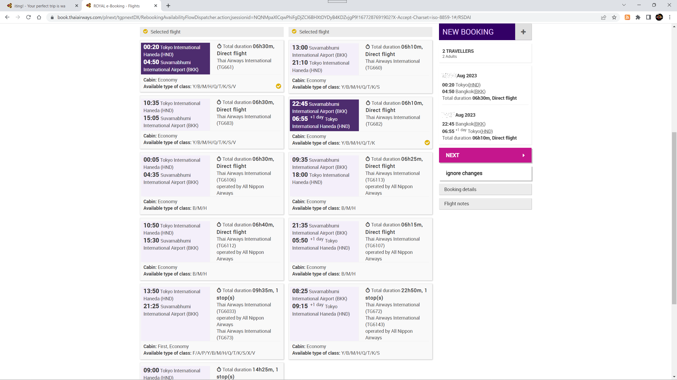677x380 pixels.
Task: Click right 'Selected flight' header checkmark
Action: [294, 31]
